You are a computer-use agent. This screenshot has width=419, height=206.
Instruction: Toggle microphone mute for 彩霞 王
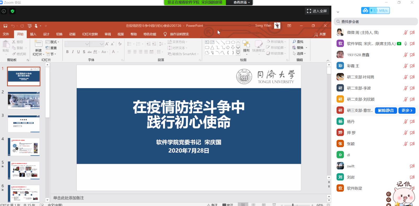pyautogui.click(x=405, y=66)
